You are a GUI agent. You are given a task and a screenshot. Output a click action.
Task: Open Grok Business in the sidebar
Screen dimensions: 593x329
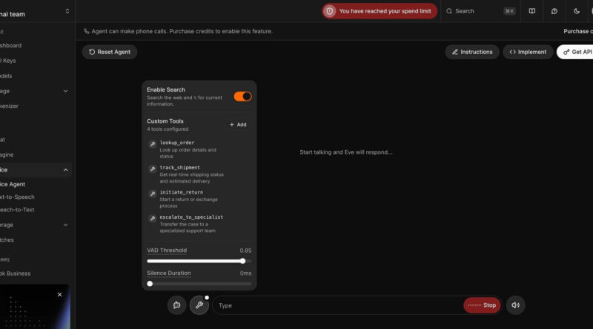(15, 274)
